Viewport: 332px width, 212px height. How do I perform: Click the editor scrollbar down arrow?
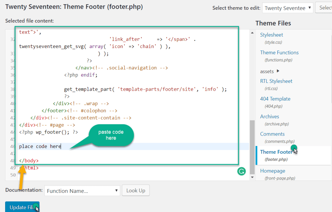[x=252, y=177]
